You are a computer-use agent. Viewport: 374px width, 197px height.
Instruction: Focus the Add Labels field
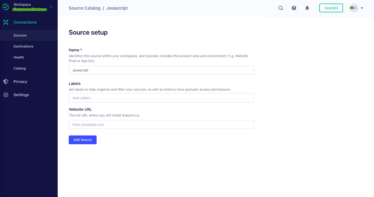tap(161, 98)
